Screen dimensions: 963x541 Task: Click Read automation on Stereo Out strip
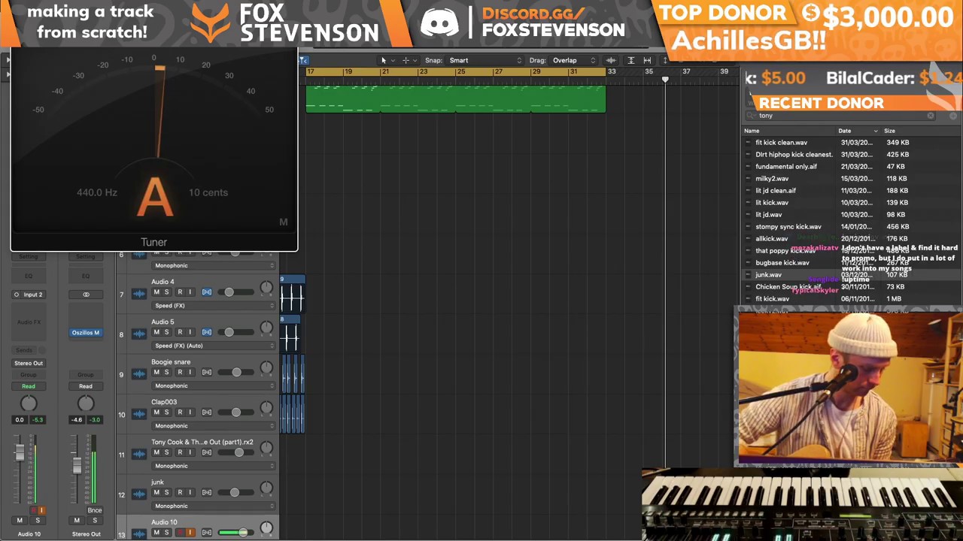pos(85,386)
